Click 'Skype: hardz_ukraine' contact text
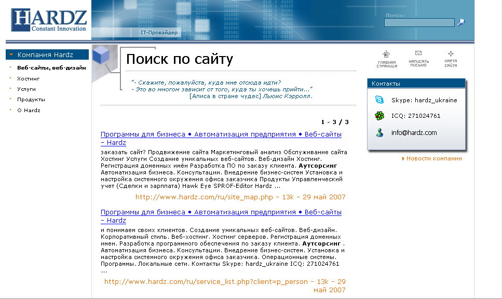This screenshot has width=502, height=299. tap(424, 100)
